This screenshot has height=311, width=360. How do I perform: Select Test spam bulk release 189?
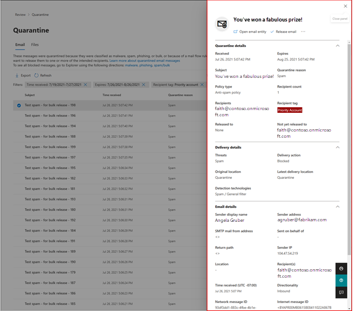pyautogui.click(x=109, y=252)
